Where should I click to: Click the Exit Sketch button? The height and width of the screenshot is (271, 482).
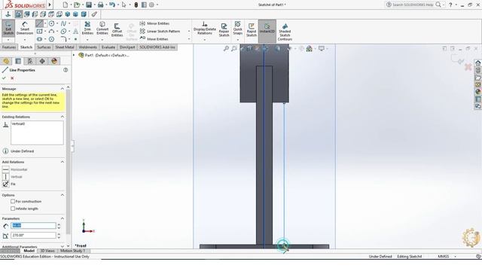(x=8, y=29)
